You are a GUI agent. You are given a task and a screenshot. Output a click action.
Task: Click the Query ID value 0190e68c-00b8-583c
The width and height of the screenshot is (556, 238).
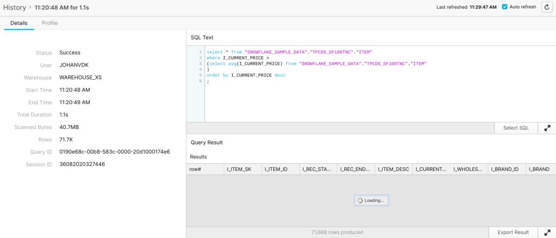coord(115,152)
